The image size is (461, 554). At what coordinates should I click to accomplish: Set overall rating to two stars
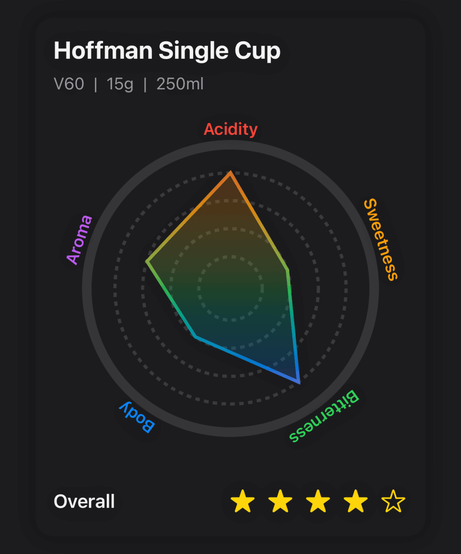pyautogui.click(x=280, y=501)
